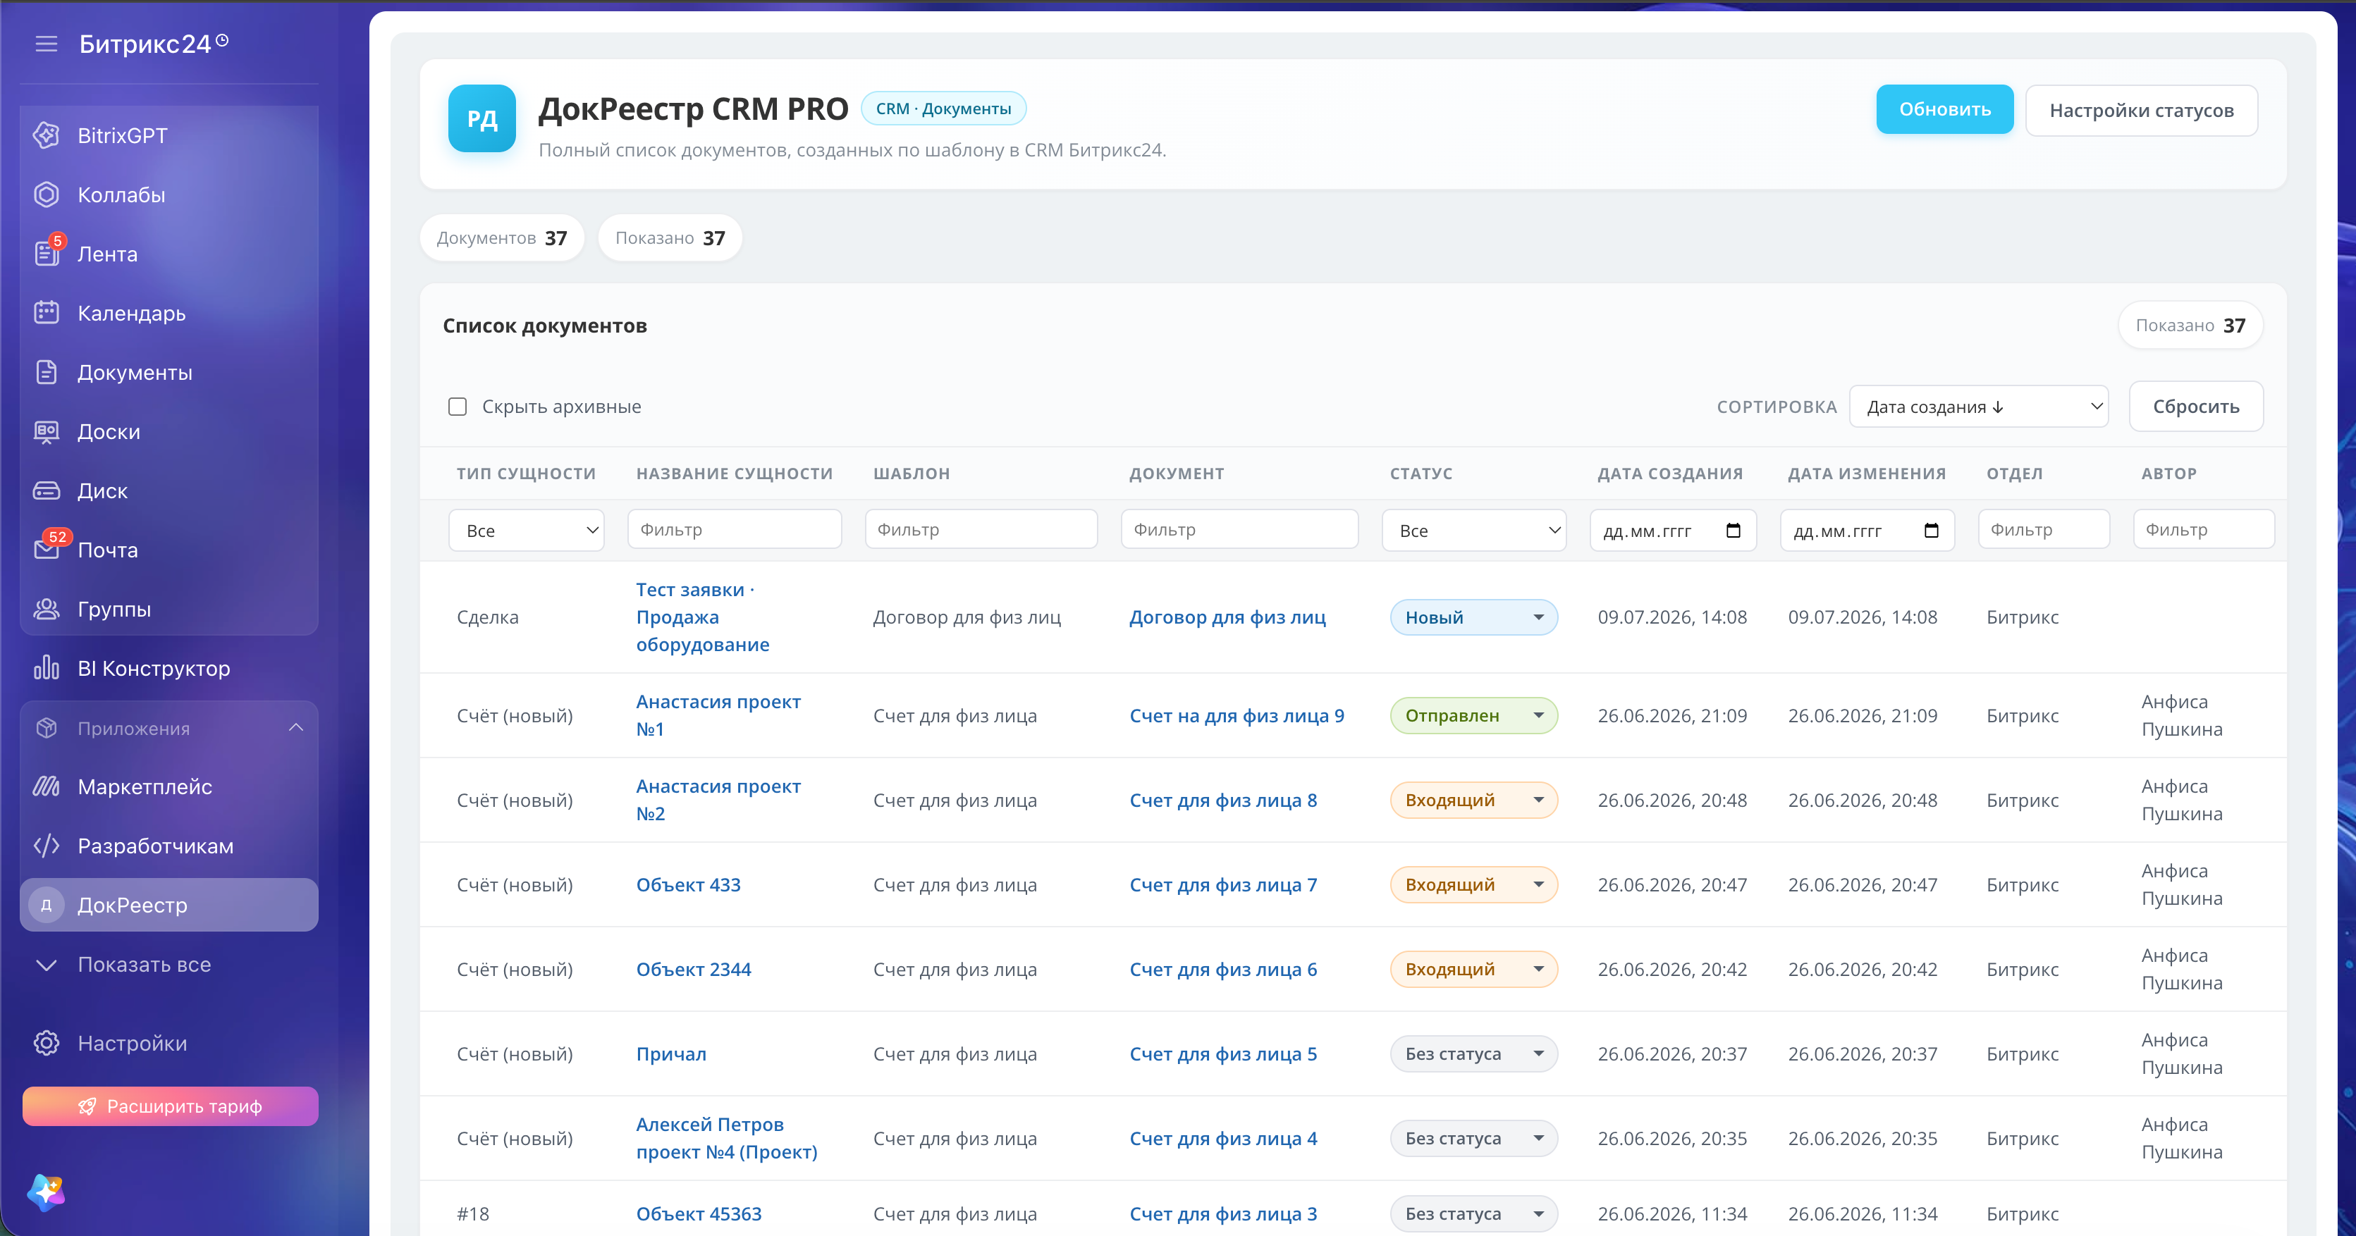The width and height of the screenshot is (2356, 1236).
Task: Click the Обновить button
Action: (x=1944, y=110)
